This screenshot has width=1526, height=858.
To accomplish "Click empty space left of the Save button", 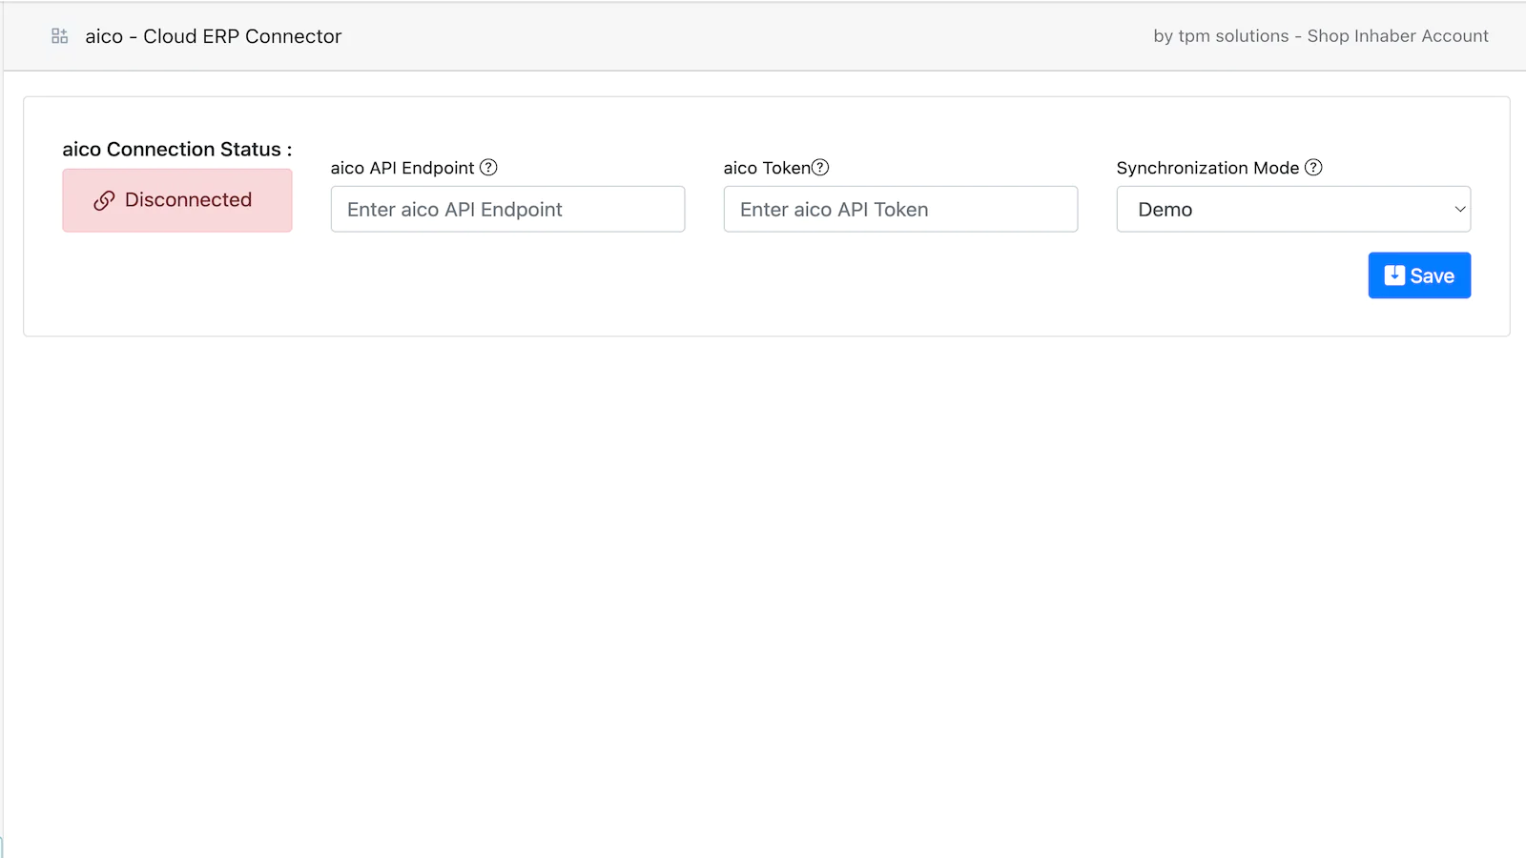I will 954,276.
